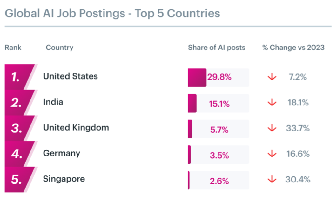Image resolution: width=336 pixels, height=223 pixels.
Task: Select the Country column header
Action: [60, 48]
